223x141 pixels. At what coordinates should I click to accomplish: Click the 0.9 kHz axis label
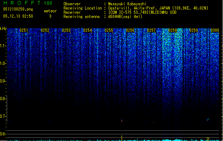[3, 81]
